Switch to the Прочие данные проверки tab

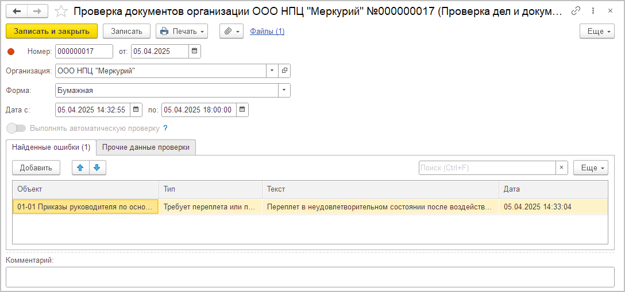pyautogui.click(x=146, y=147)
